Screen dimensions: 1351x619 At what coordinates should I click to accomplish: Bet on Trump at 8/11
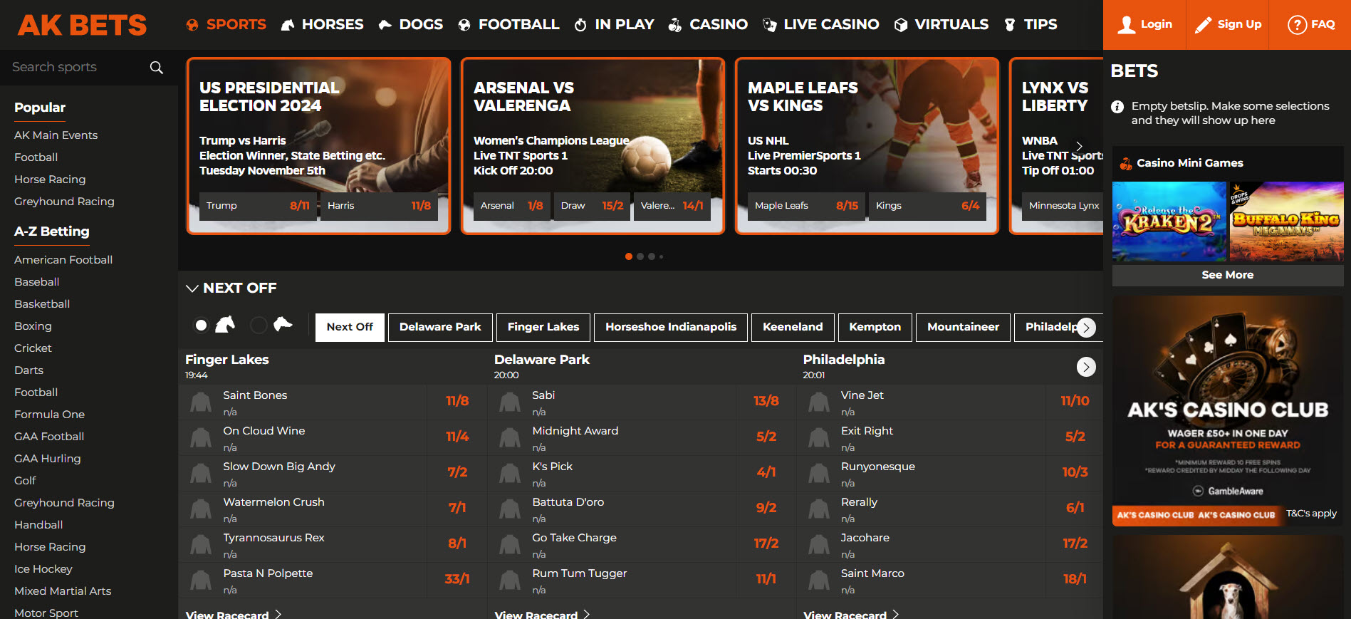(258, 206)
